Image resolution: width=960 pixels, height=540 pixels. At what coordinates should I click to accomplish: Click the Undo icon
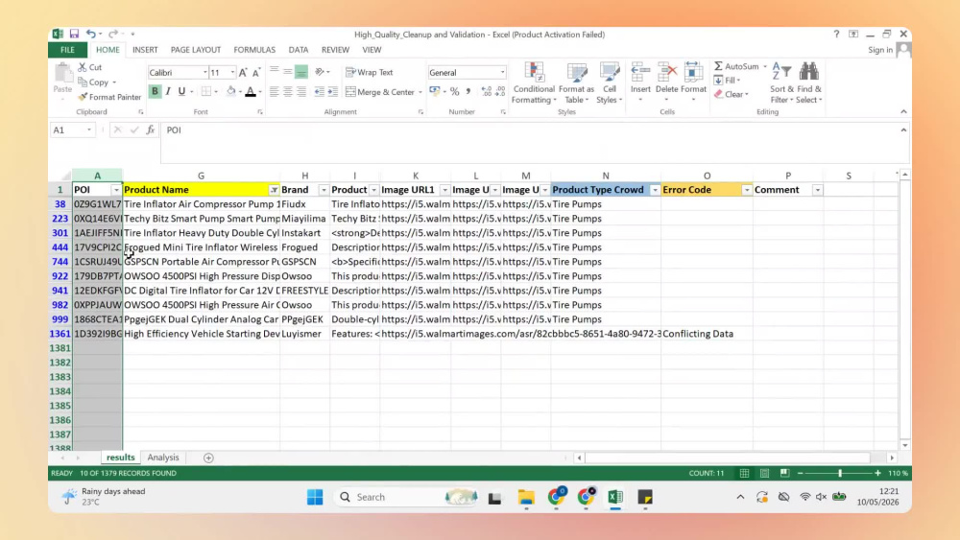pos(90,35)
